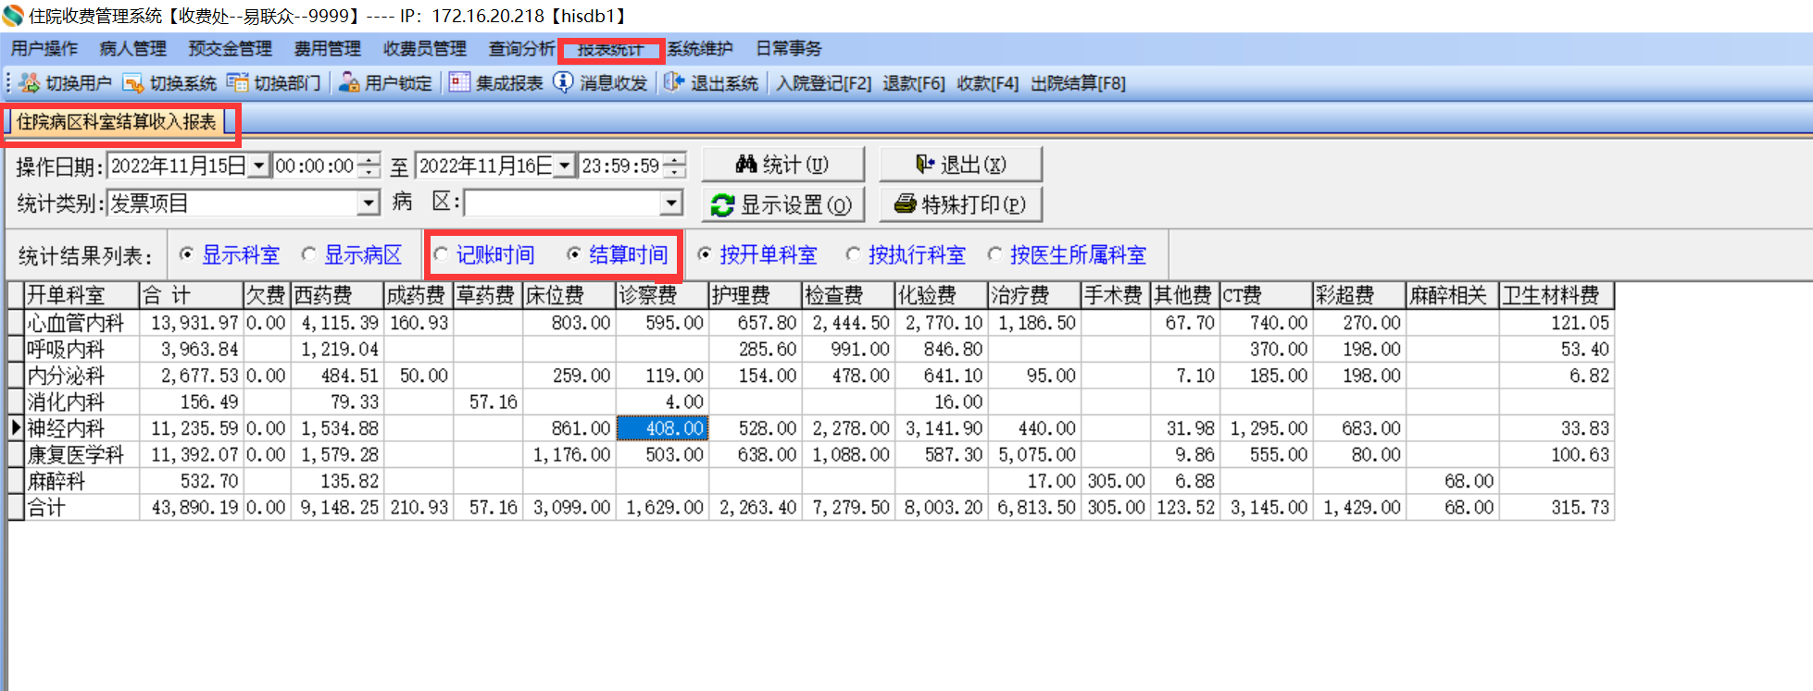Image resolution: width=1813 pixels, height=691 pixels.
Task: Select the 康复医学科 row name cell
Action: coord(81,455)
